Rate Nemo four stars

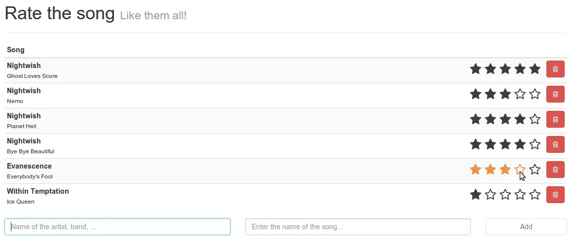[520, 94]
